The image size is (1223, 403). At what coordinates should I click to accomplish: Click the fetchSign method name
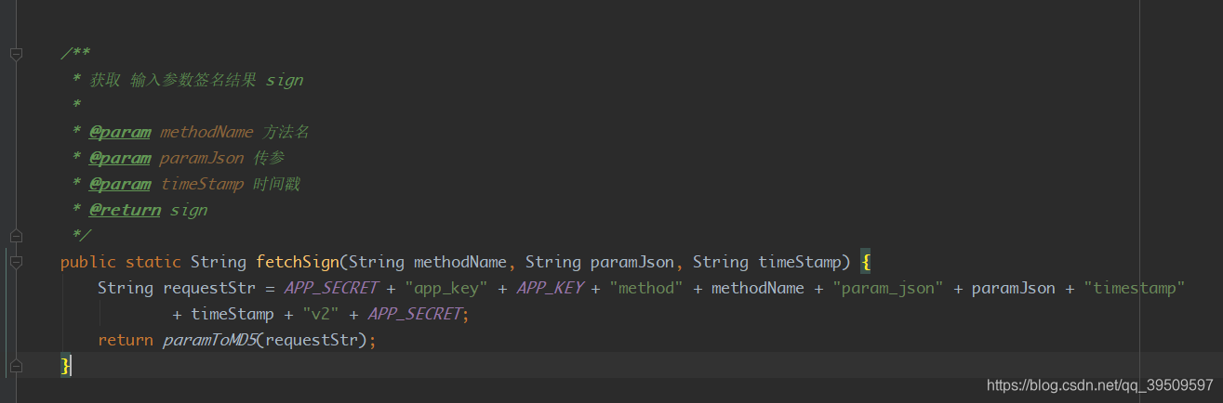[x=298, y=262]
